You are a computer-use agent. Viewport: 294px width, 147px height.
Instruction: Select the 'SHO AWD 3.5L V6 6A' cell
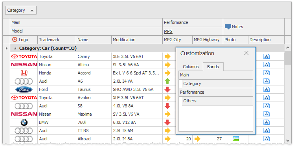pyautogui.click(x=137, y=89)
